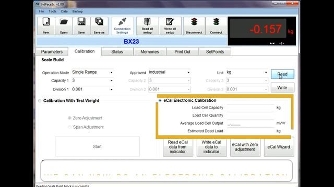
Task: Click the -0.157 kg weight display
Action: pos(262,31)
